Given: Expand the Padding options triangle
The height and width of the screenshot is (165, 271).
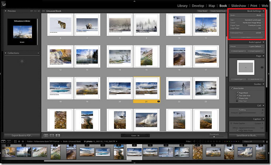Looking at the screenshot, I should [x=263, y=110].
